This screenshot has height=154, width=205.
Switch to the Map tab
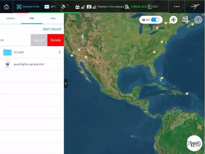click(53, 18)
